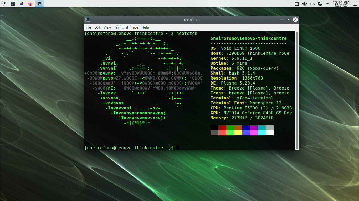Click the white color block
Screen dimensions: 359x201
tap(270, 133)
